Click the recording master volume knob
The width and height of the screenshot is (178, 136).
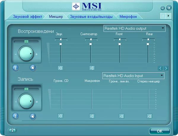26,101
